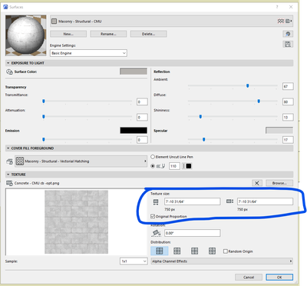307x286 pixels.
Task: Click the help question mark in title bar
Action: (x=277, y=7)
